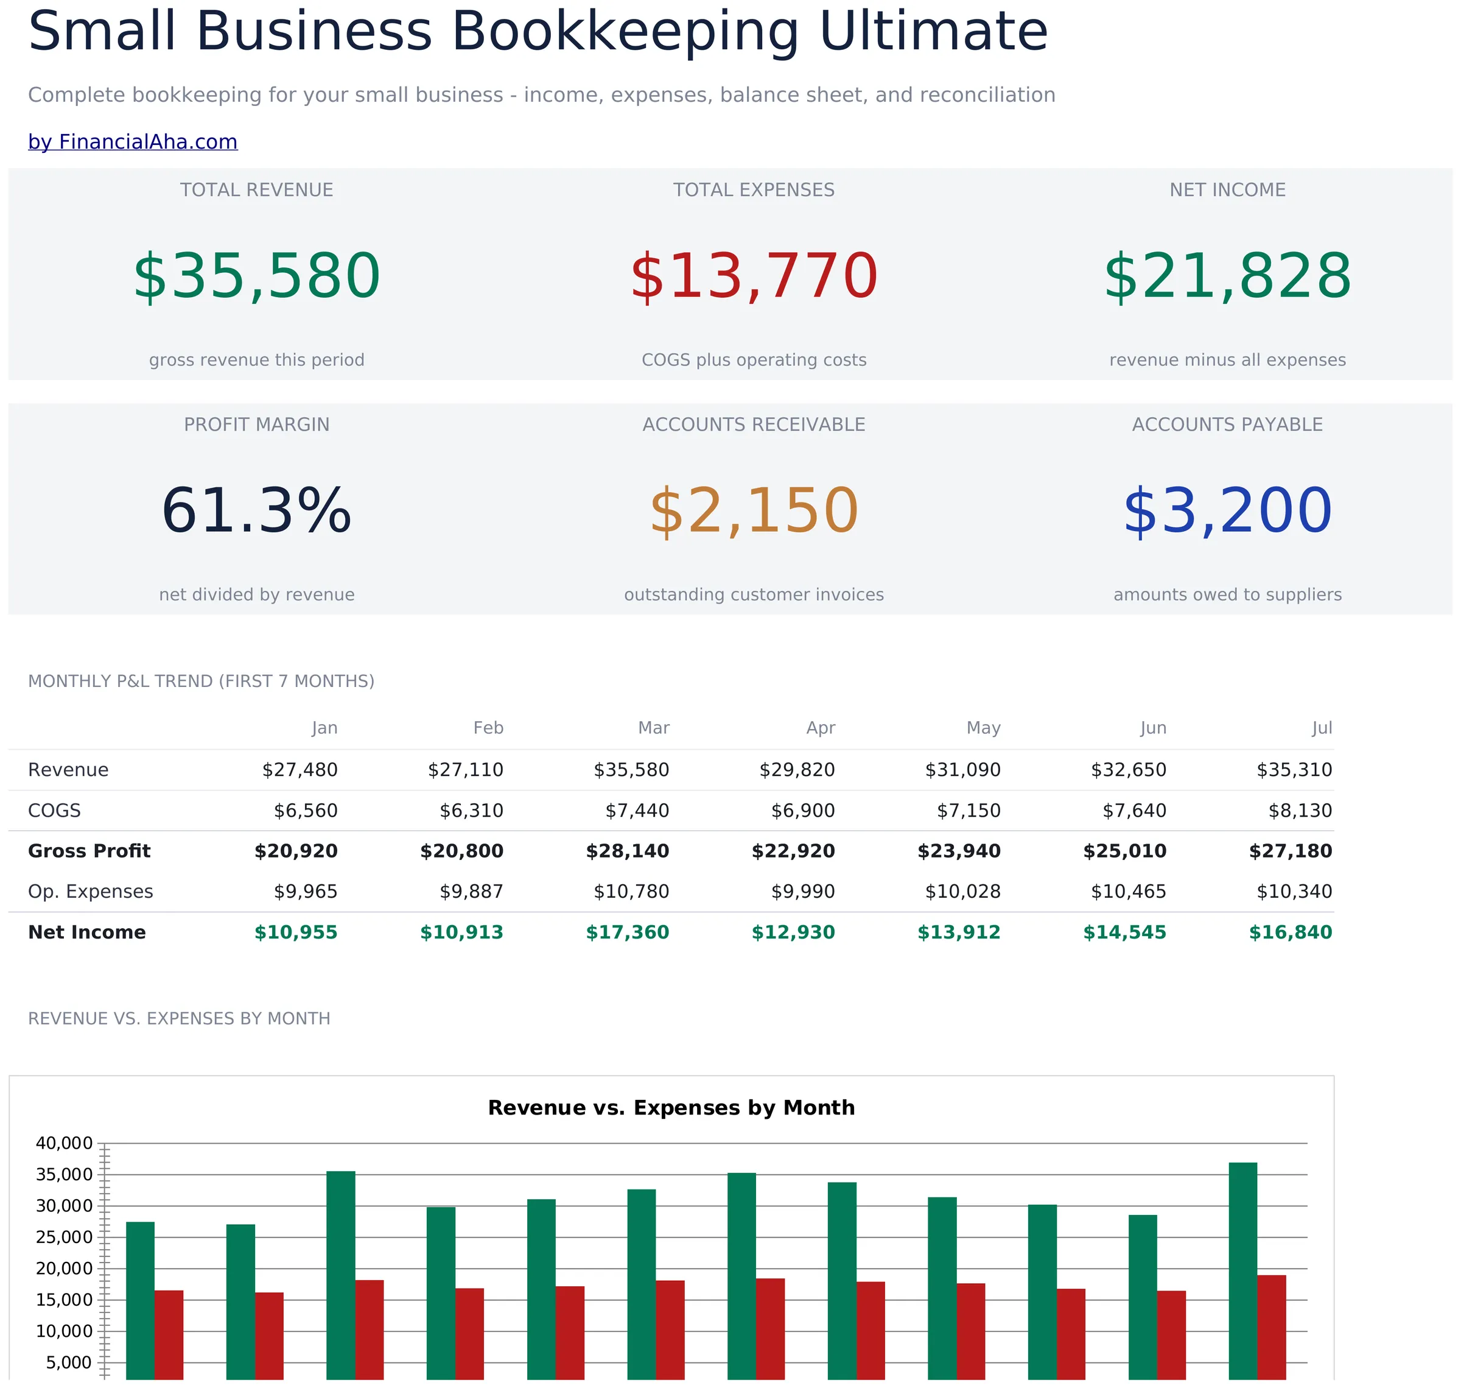Image resolution: width=1461 pixels, height=1388 pixels.
Task: Click the Monthly P&L Trend section heading
Action: tap(201, 682)
